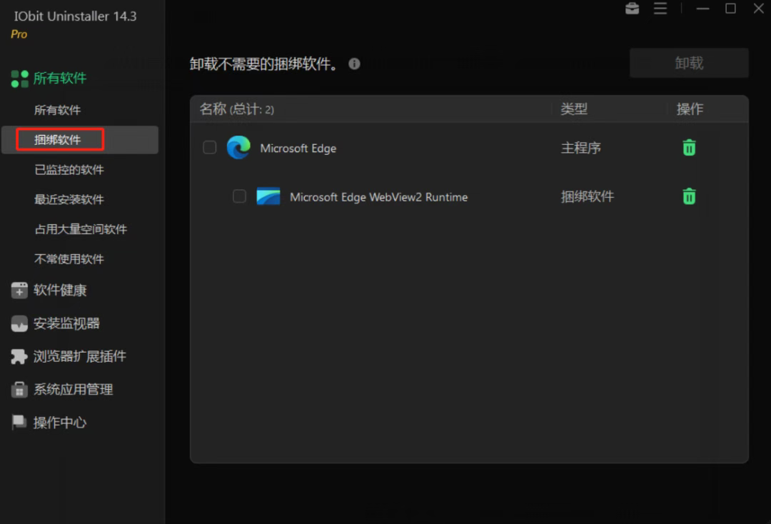Screen dimensions: 771x524
Task: Tick the Microsoft Edge checkbox
Action: (210, 148)
